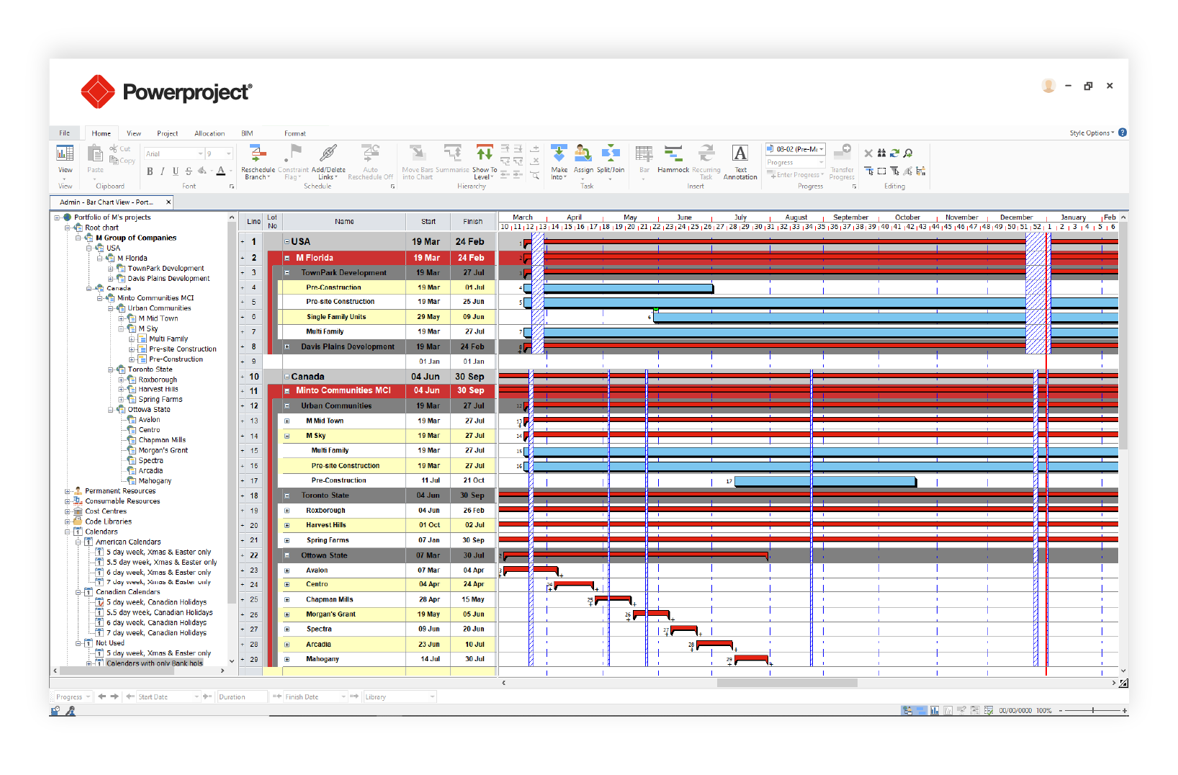
Task: Click the Make Into task icon
Action: coord(559,153)
